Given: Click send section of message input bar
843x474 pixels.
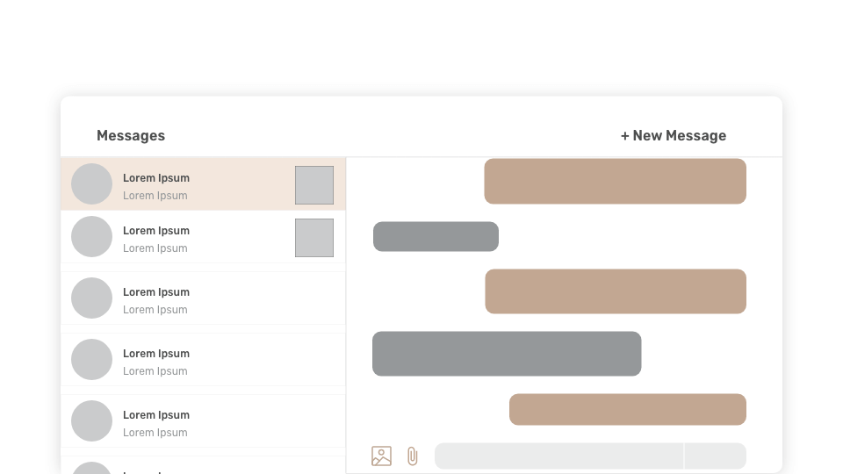Looking at the screenshot, I should [716, 456].
